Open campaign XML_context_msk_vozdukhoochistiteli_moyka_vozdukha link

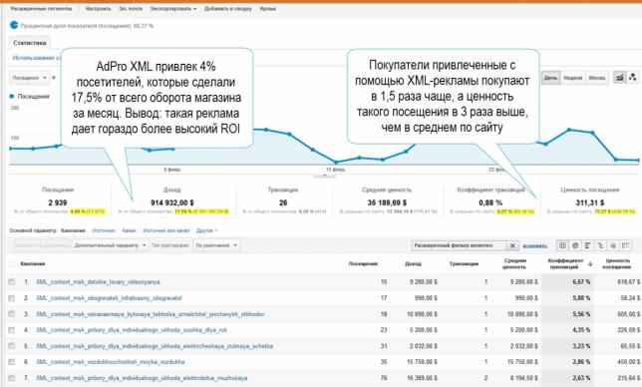(110, 362)
